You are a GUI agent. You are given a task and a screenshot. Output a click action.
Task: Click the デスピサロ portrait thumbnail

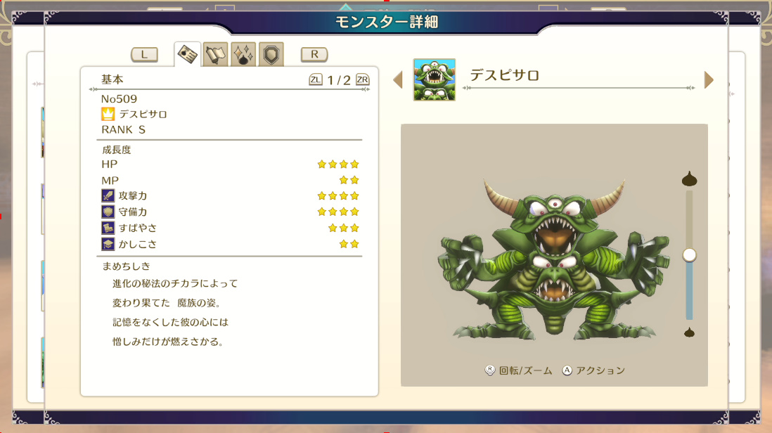tap(435, 79)
